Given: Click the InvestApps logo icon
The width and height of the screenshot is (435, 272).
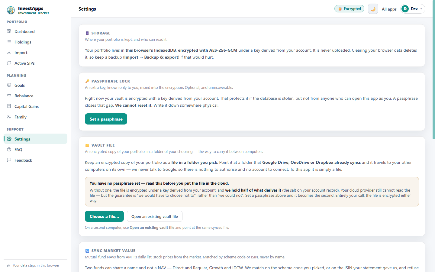Looking at the screenshot, I should click(11, 10).
